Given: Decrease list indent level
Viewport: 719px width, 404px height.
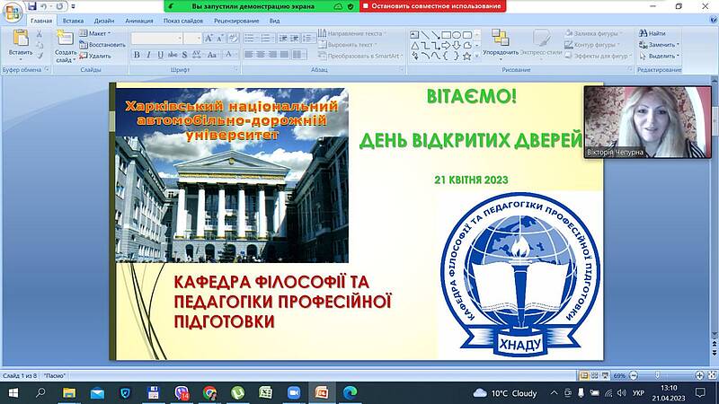Looking at the screenshot, I should 283,39.
